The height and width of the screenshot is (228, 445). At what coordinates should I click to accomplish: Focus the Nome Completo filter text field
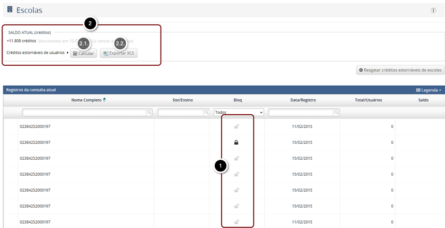pos(84,112)
